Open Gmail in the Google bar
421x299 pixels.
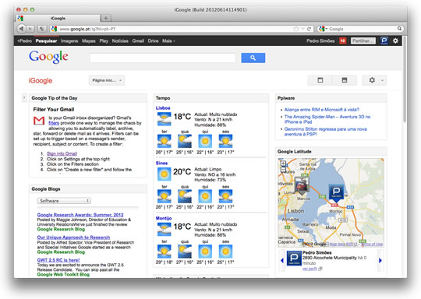click(138, 40)
